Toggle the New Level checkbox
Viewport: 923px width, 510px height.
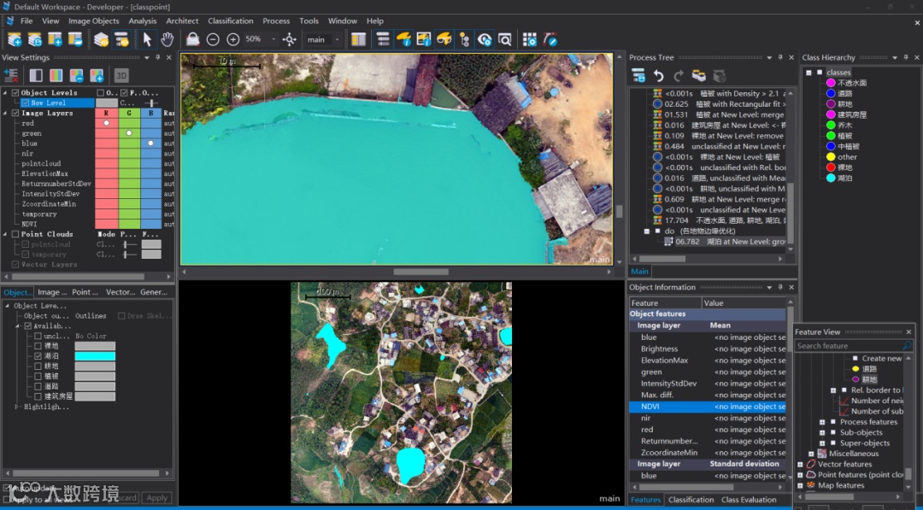click(26, 103)
